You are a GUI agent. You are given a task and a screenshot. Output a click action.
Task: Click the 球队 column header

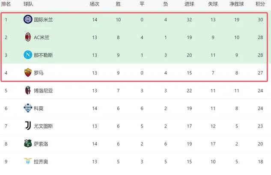pos(29,4)
